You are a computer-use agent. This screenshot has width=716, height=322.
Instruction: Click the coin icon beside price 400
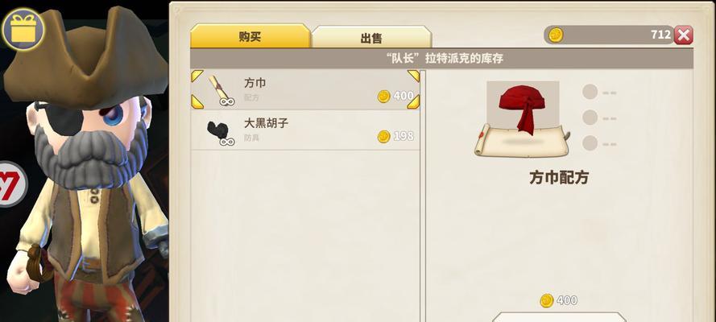point(383,97)
